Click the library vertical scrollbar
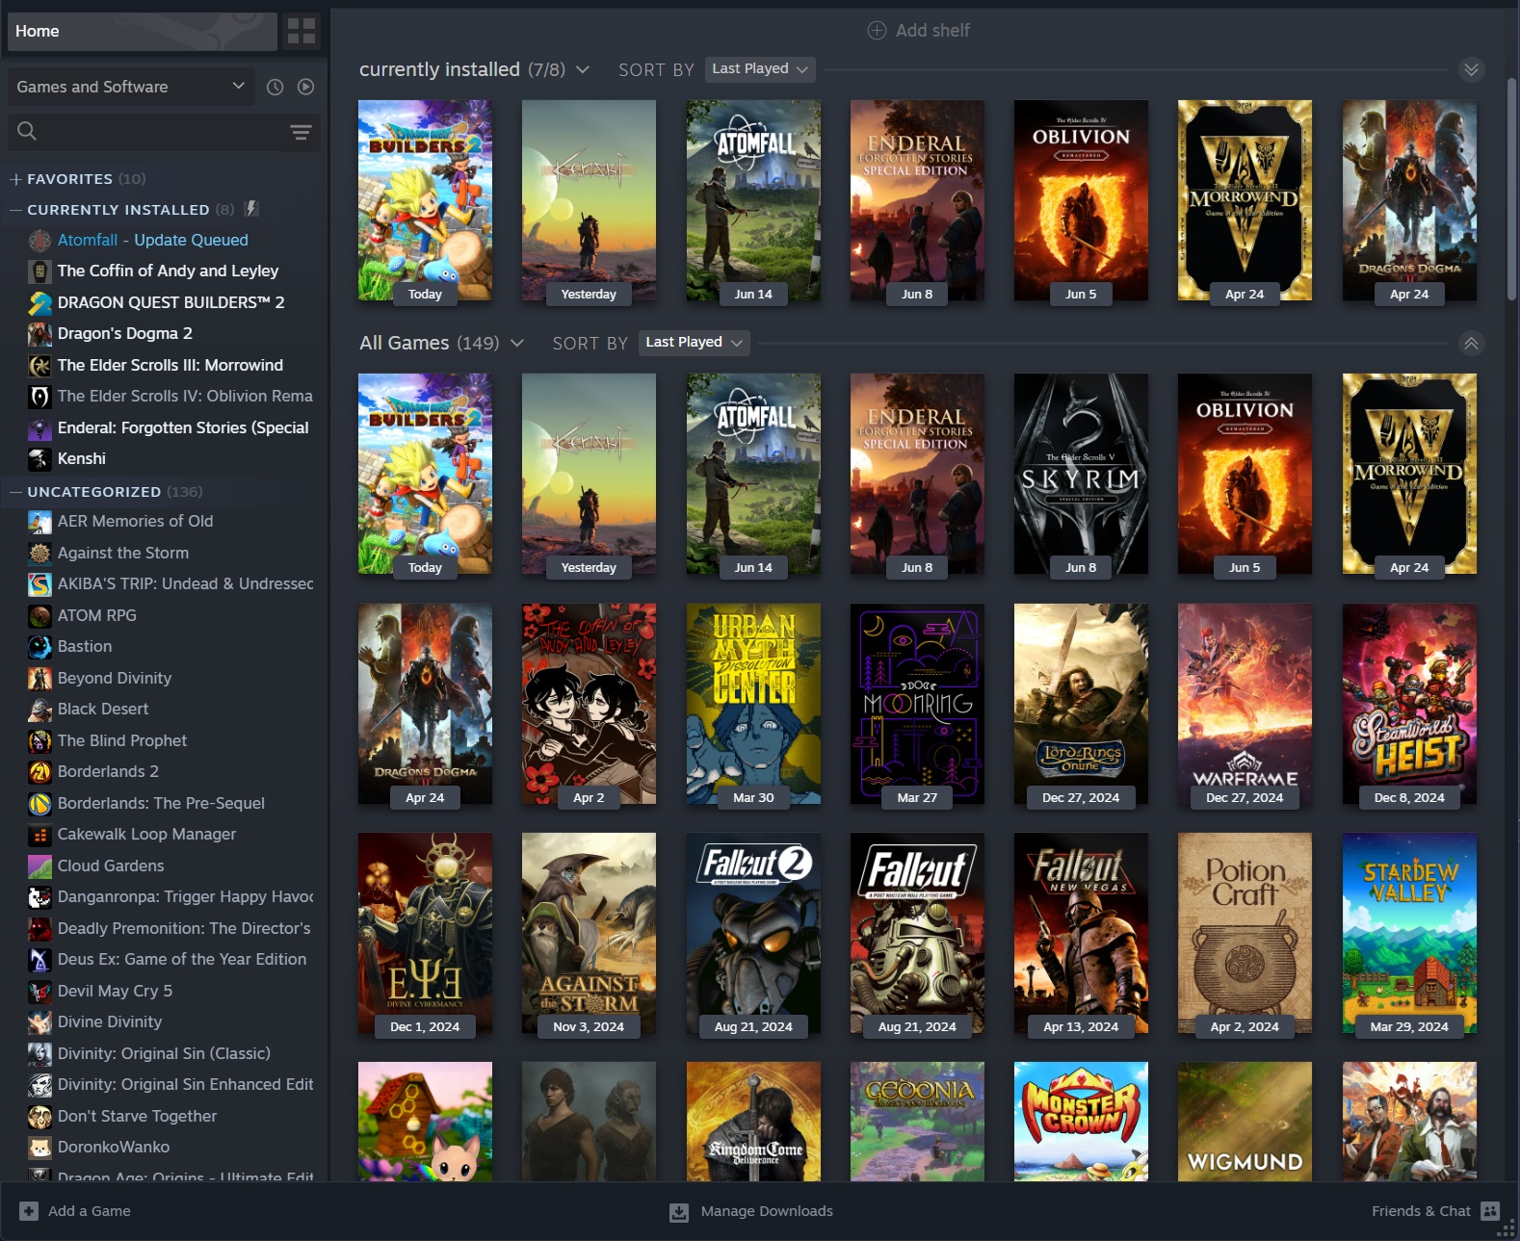The height and width of the screenshot is (1241, 1520). (x=1511, y=189)
